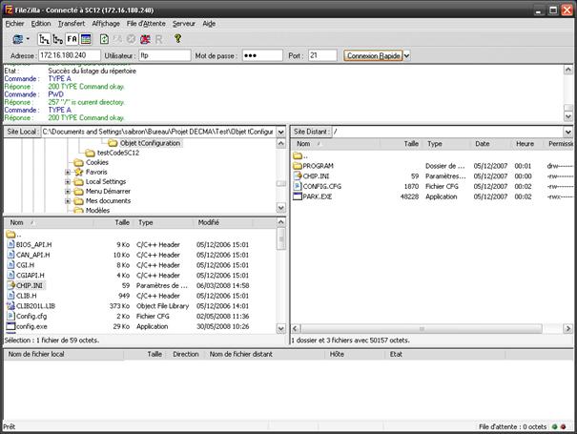
Task: Open the Affichage menu
Action: point(106,24)
